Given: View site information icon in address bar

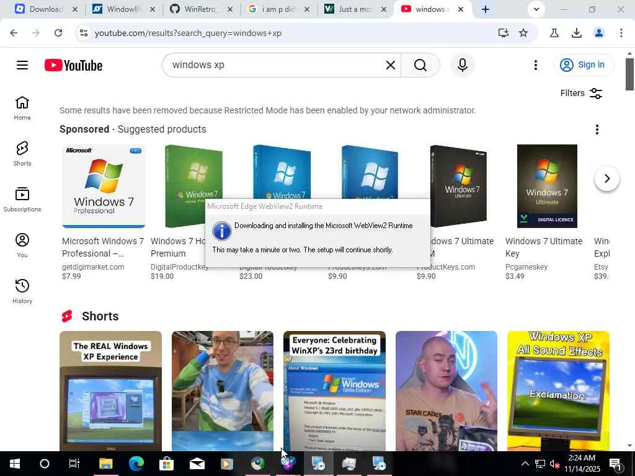Looking at the screenshot, I should pos(84,33).
